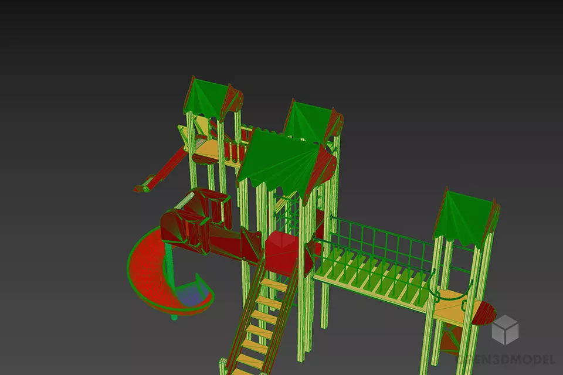Click the red semicircular panel on the right tower

click(484, 312)
